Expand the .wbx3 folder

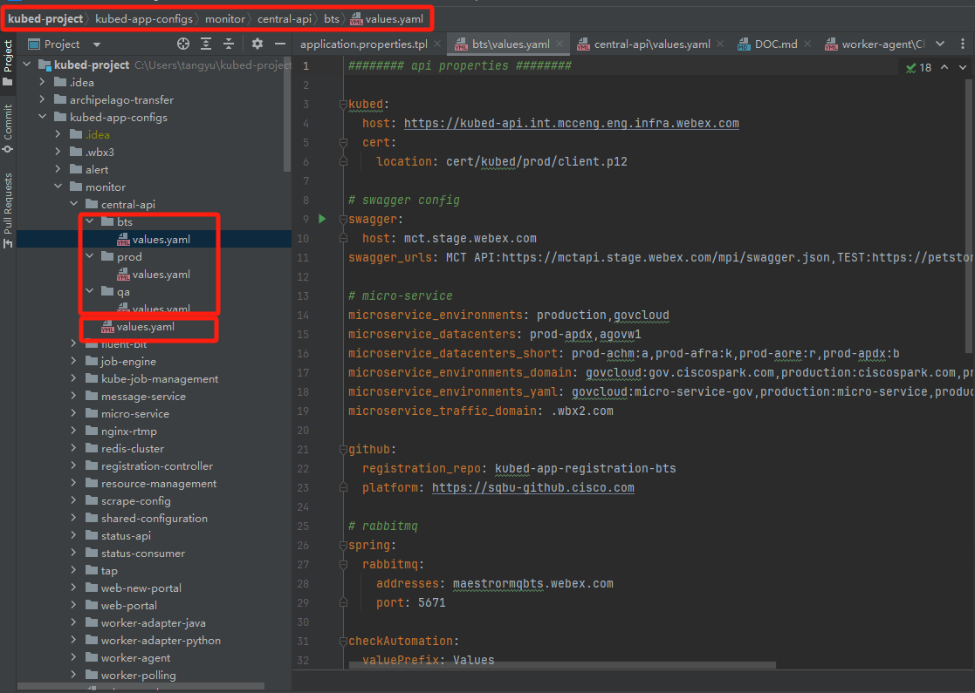point(58,152)
